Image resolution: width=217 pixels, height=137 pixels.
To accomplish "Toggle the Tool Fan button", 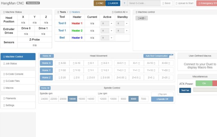I will click(x=185, y=90).
